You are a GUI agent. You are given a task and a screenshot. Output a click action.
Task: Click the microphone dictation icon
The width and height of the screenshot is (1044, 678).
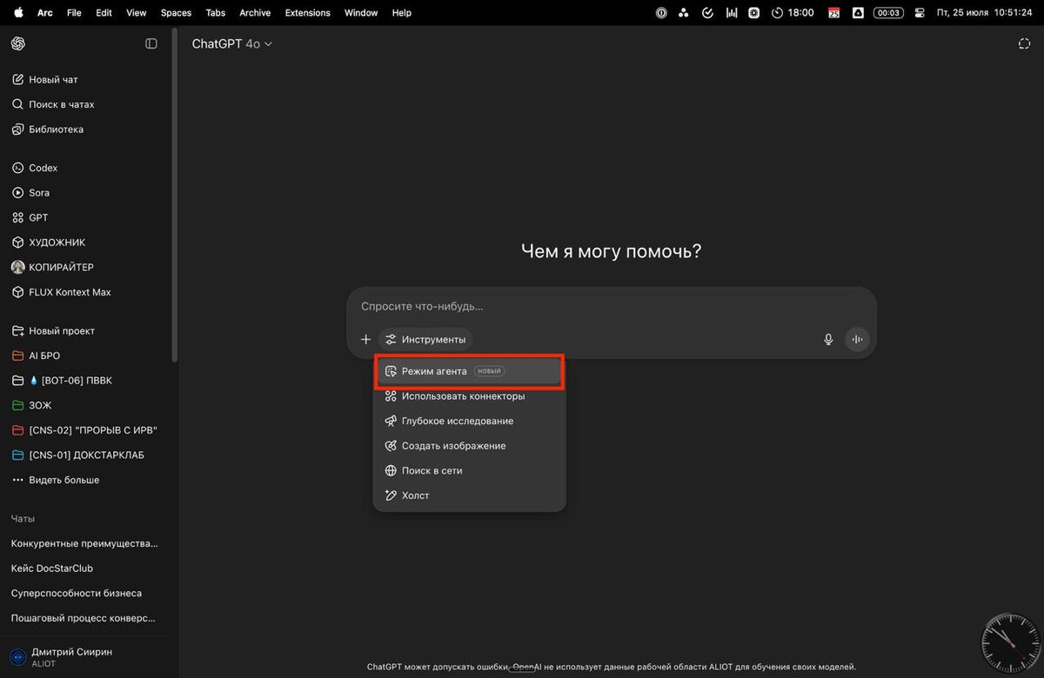point(828,339)
